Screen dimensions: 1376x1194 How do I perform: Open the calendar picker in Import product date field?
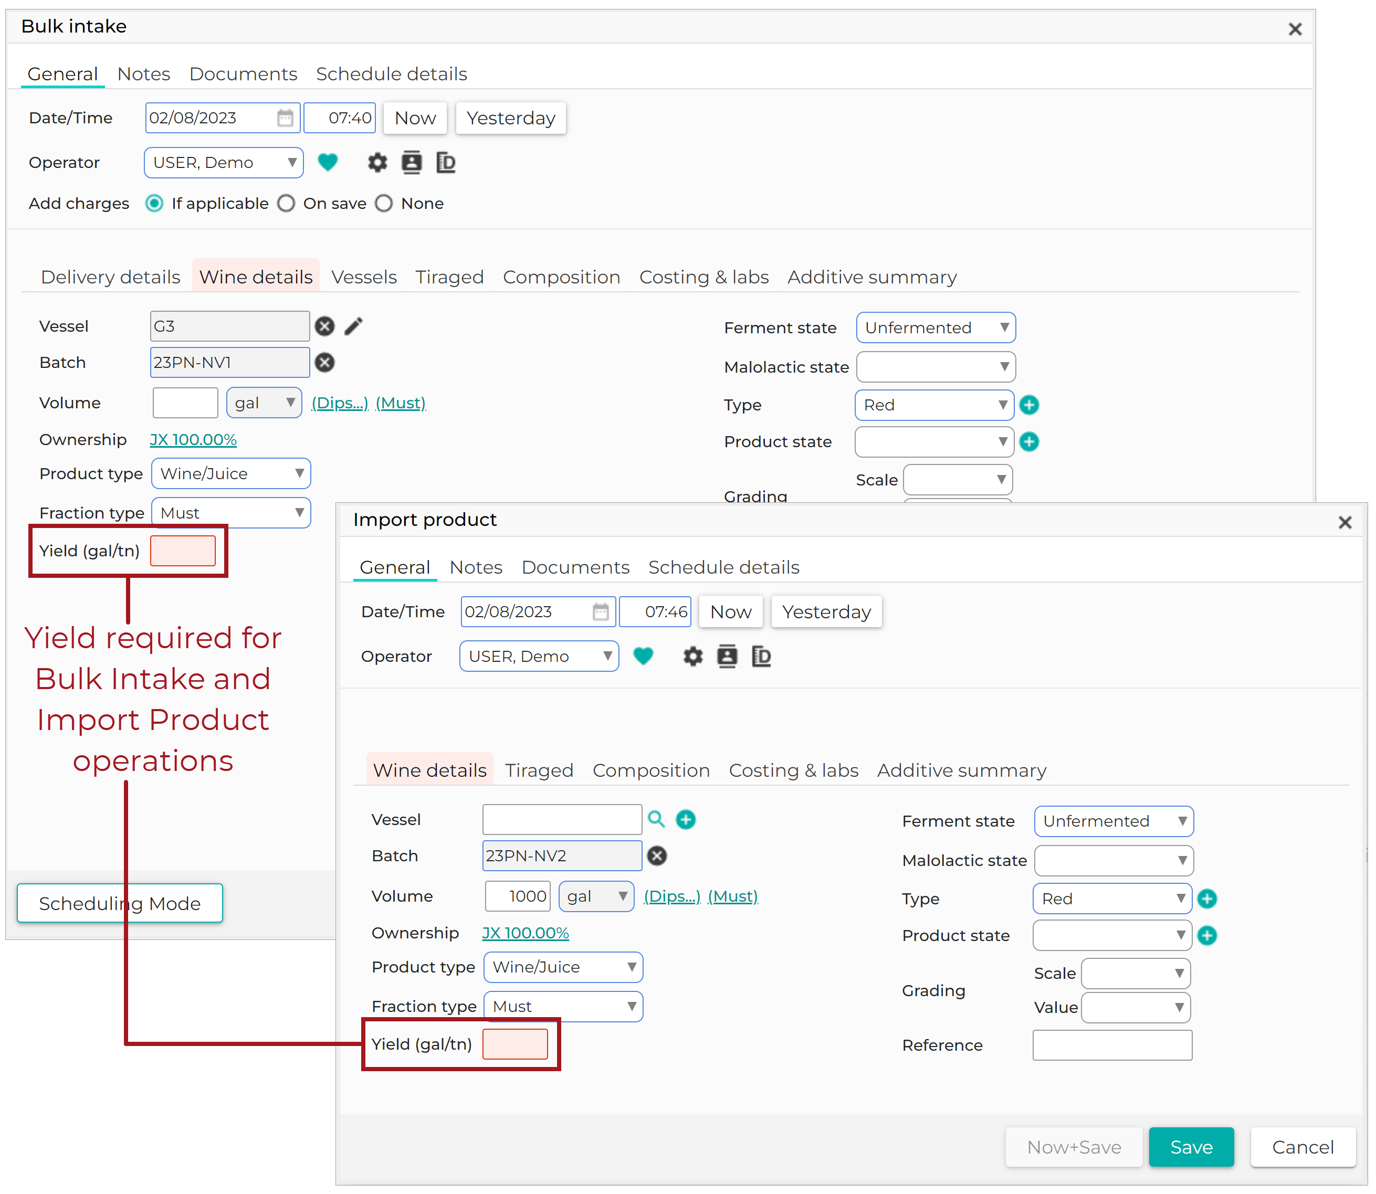[x=601, y=611]
